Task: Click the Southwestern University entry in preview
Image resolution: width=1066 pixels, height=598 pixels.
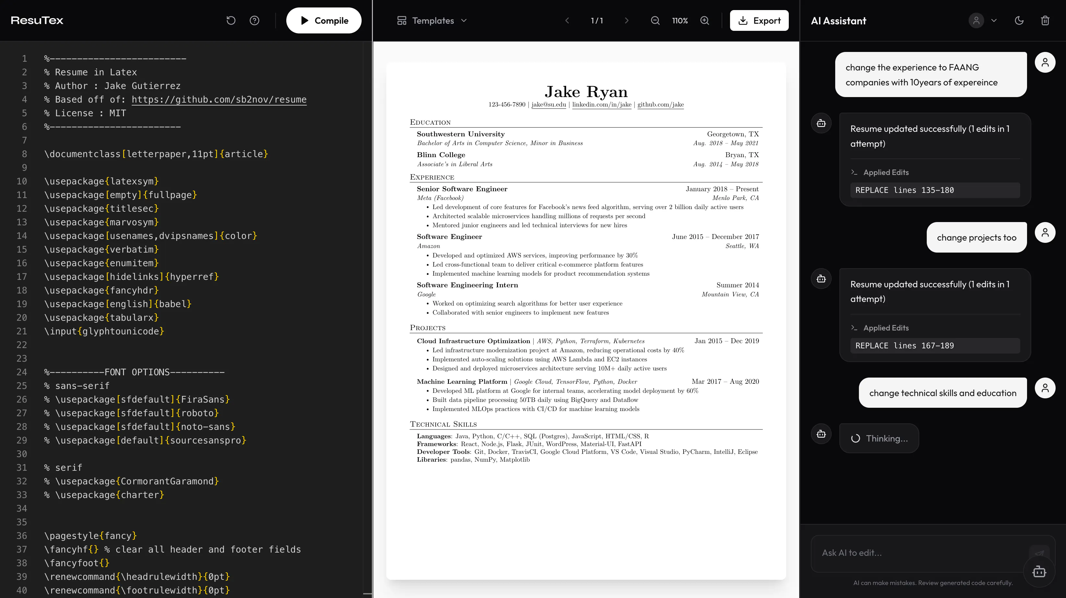Action: pos(461,134)
